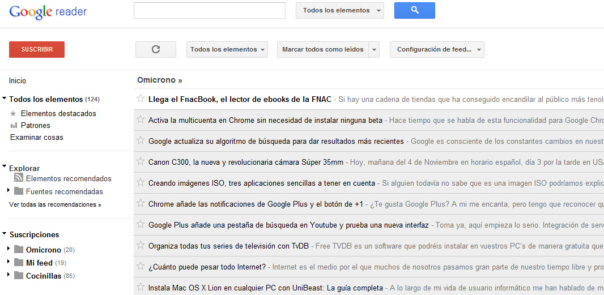Open article Canon C300 Súper 35mm
The height and width of the screenshot is (295, 604).
[x=246, y=162]
